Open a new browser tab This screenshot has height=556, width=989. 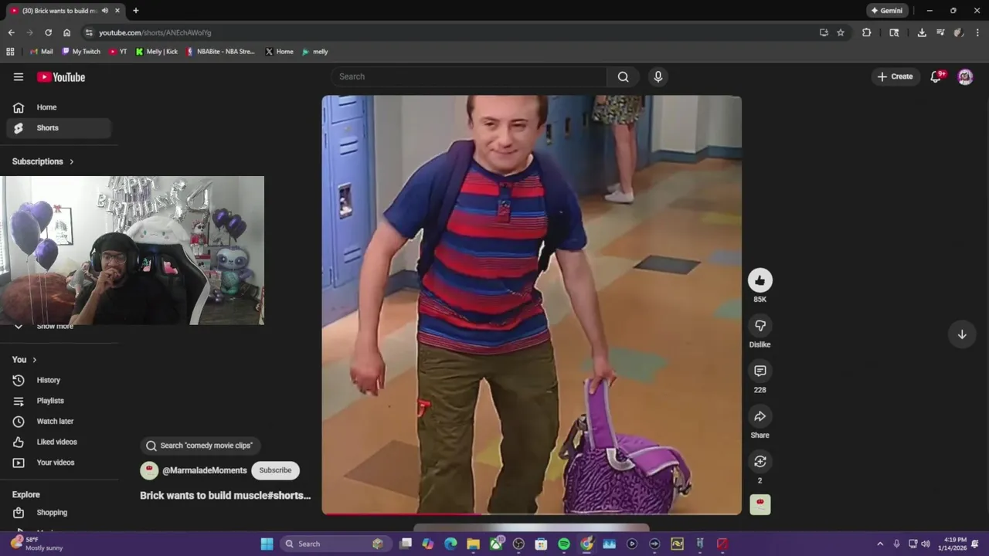point(136,11)
